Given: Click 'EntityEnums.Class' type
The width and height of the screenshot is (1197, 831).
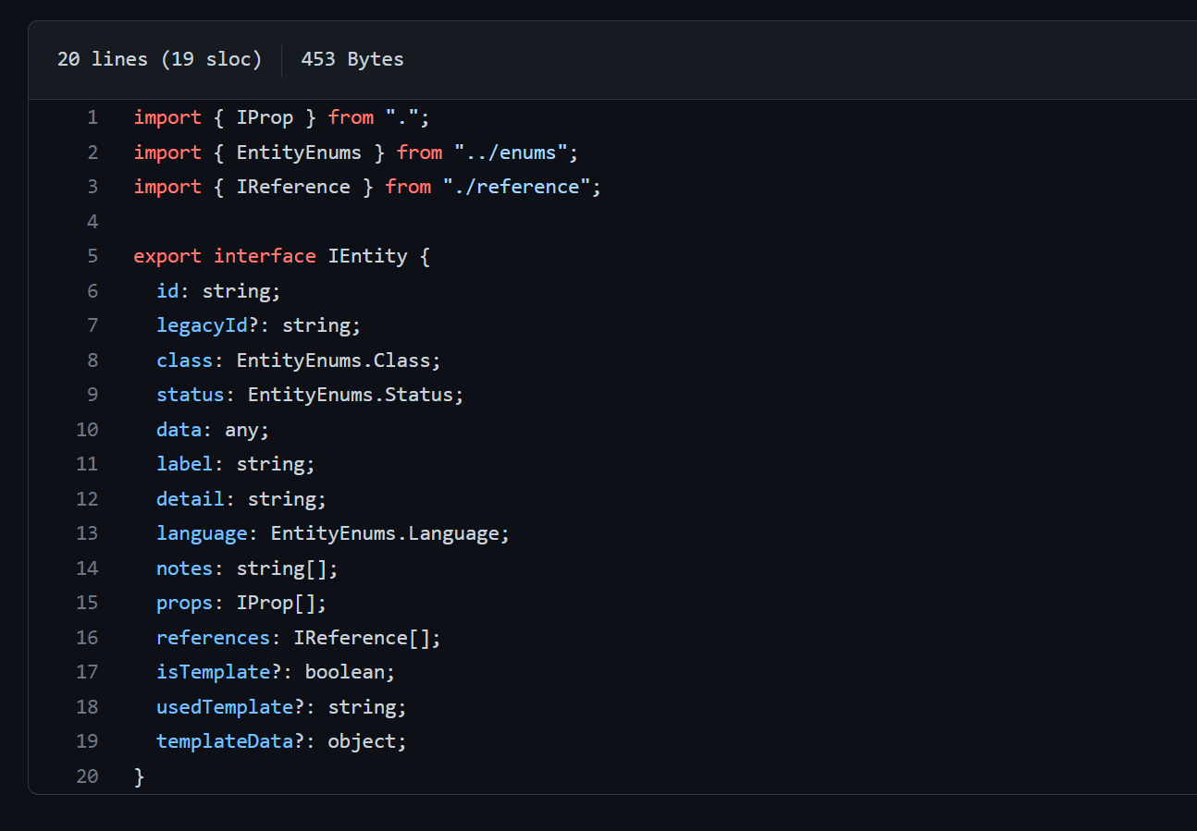Looking at the screenshot, I should 334,361.
